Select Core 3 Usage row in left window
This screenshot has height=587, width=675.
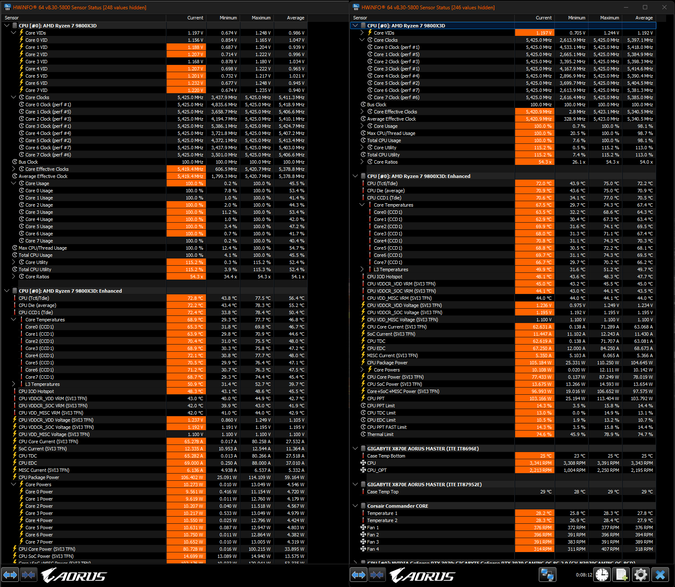(155, 212)
